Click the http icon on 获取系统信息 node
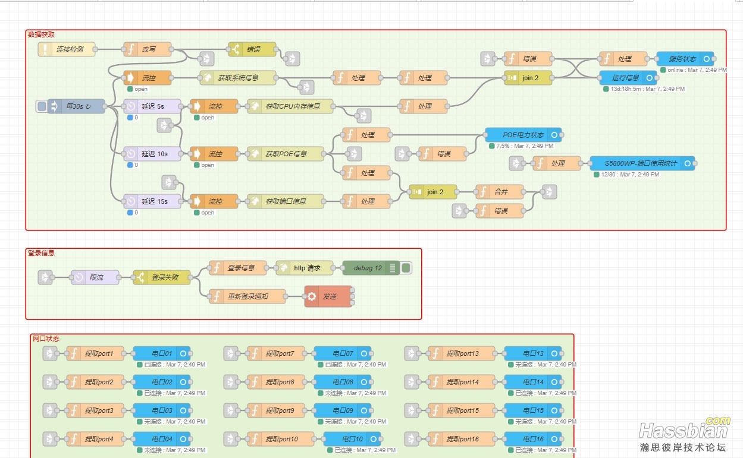This screenshot has width=743, height=458. click(207, 78)
